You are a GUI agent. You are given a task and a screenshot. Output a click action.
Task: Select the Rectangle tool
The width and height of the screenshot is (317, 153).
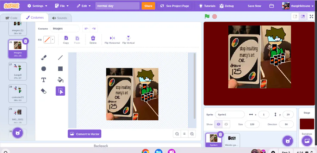tap(60, 69)
